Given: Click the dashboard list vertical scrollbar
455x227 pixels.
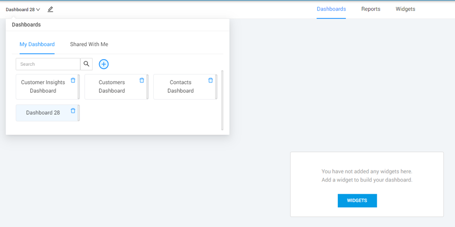Looking at the screenshot, I should pyautogui.click(x=222, y=100).
